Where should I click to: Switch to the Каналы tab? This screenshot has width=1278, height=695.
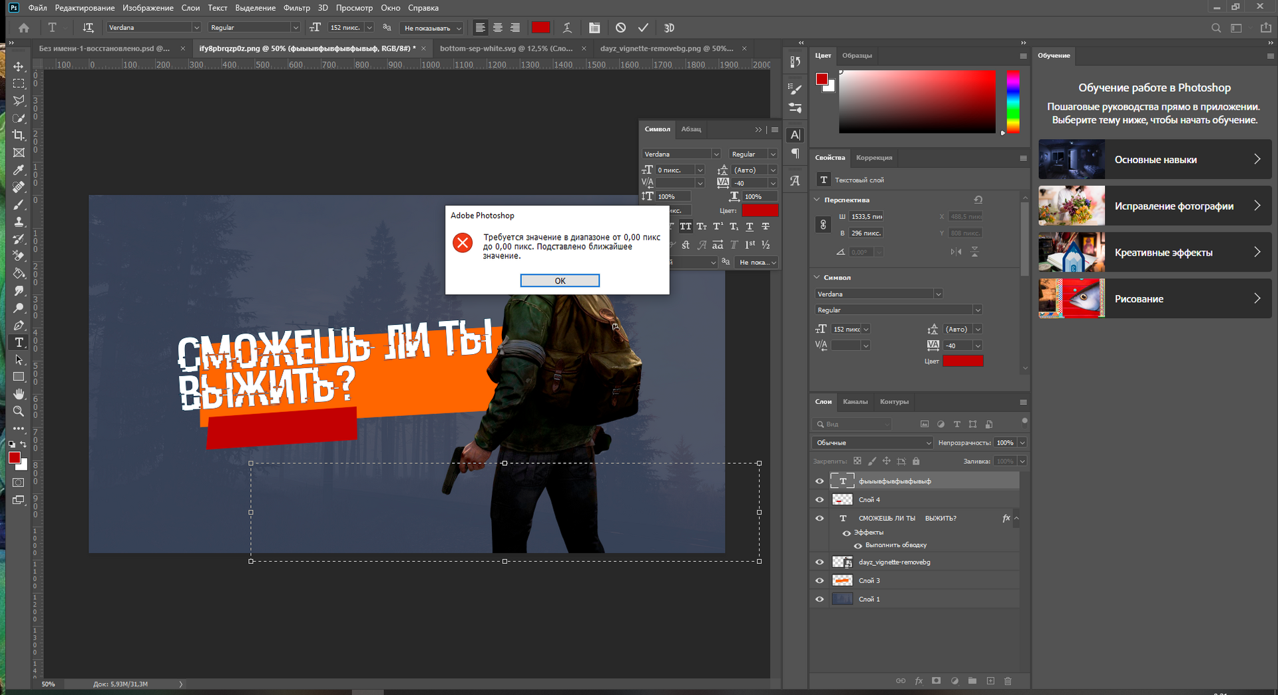pyautogui.click(x=855, y=401)
